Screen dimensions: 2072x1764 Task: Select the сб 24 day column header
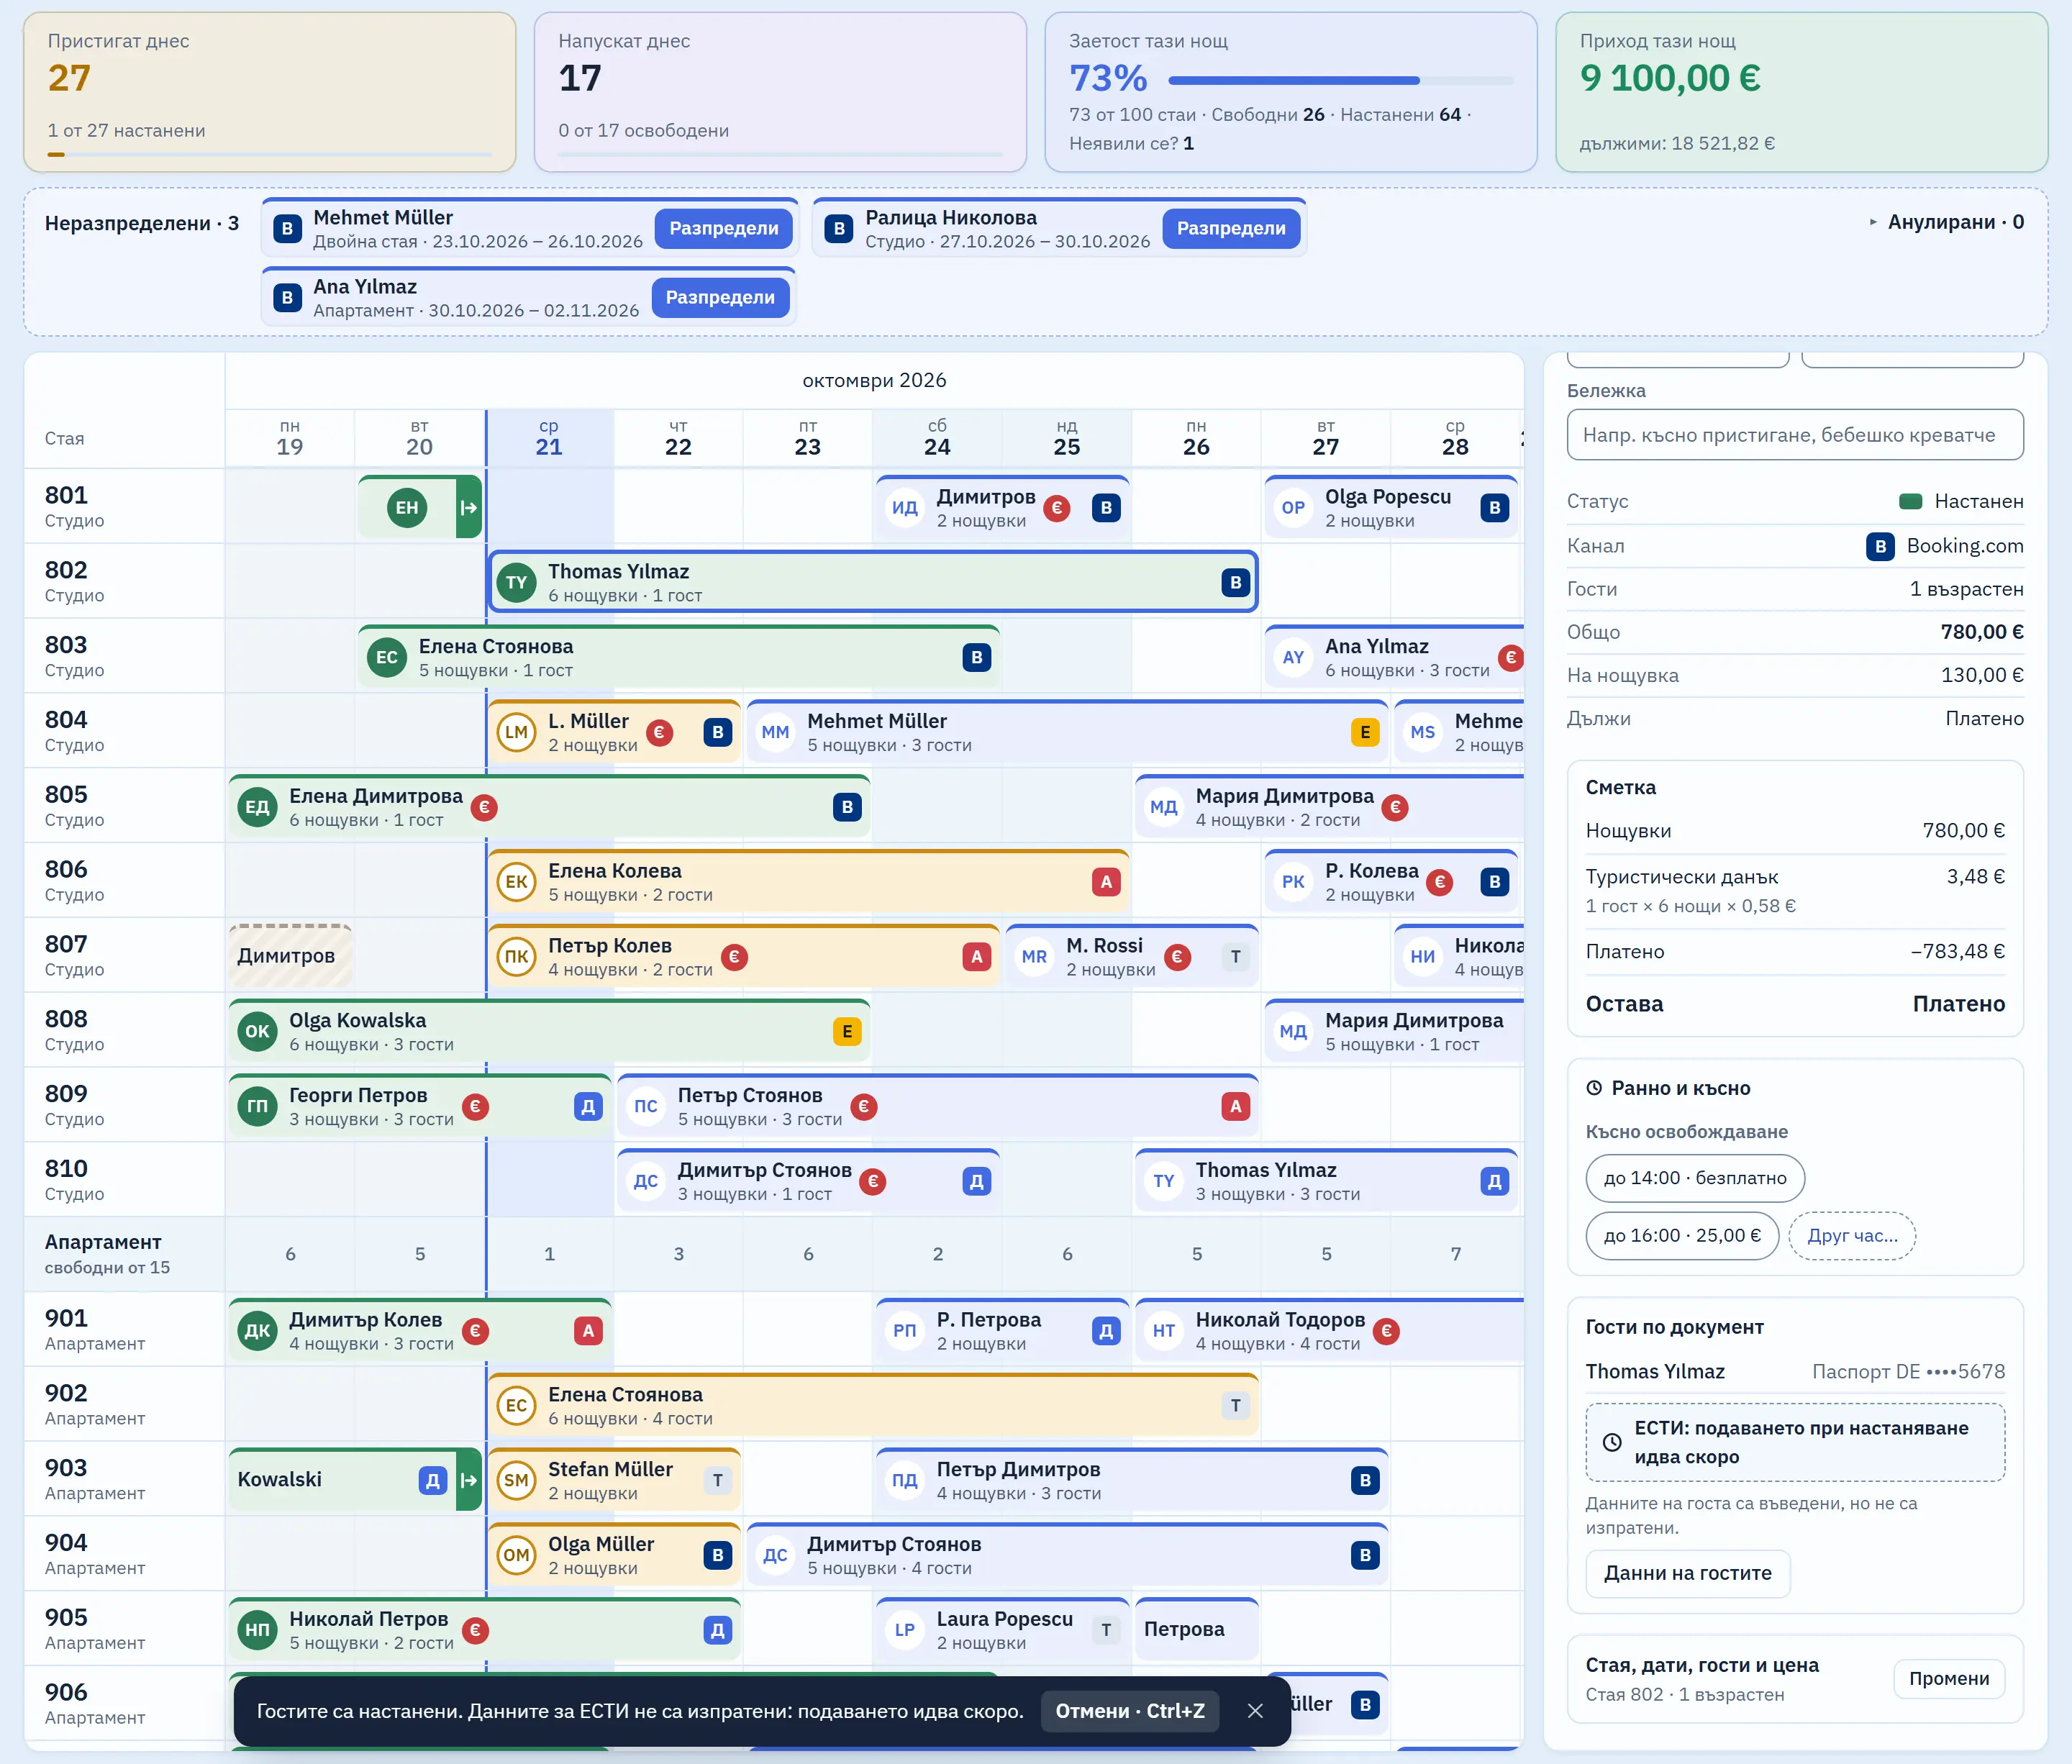tap(937, 438)
